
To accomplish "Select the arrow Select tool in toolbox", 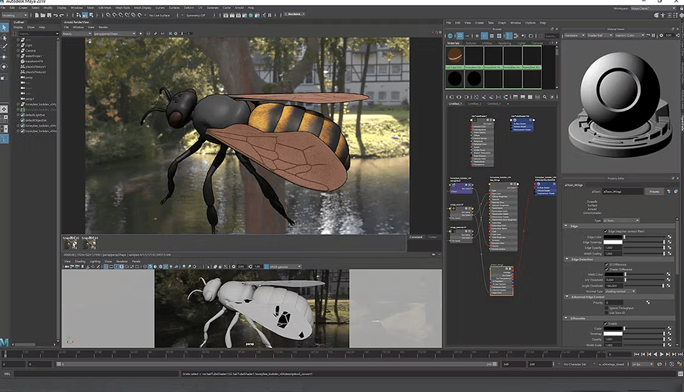I will click(5, 27).
